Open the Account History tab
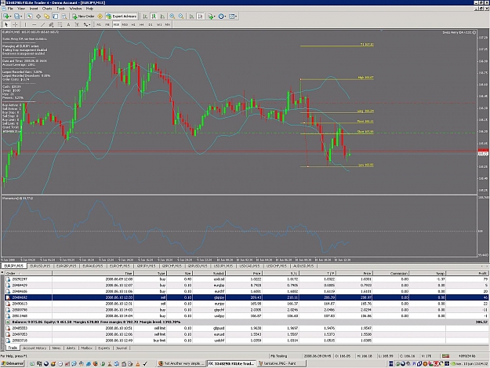Image resolution: width=490 pixels, height=368 pixels. [x=34, y=348]
